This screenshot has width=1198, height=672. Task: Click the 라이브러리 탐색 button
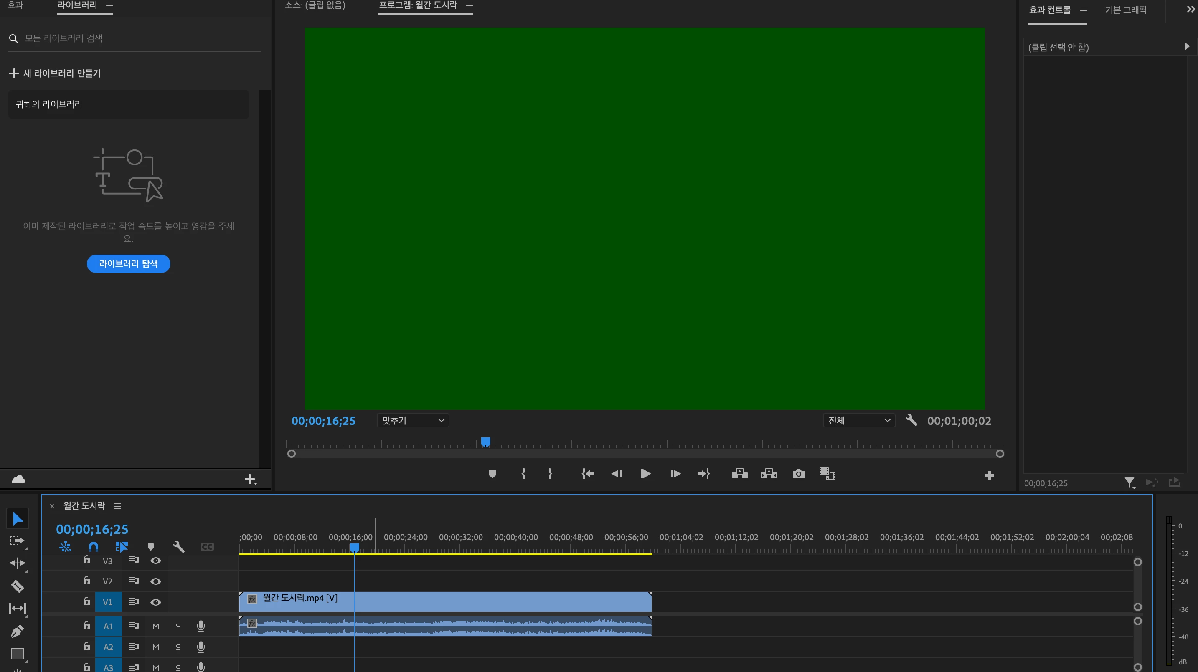pos(128,264)
